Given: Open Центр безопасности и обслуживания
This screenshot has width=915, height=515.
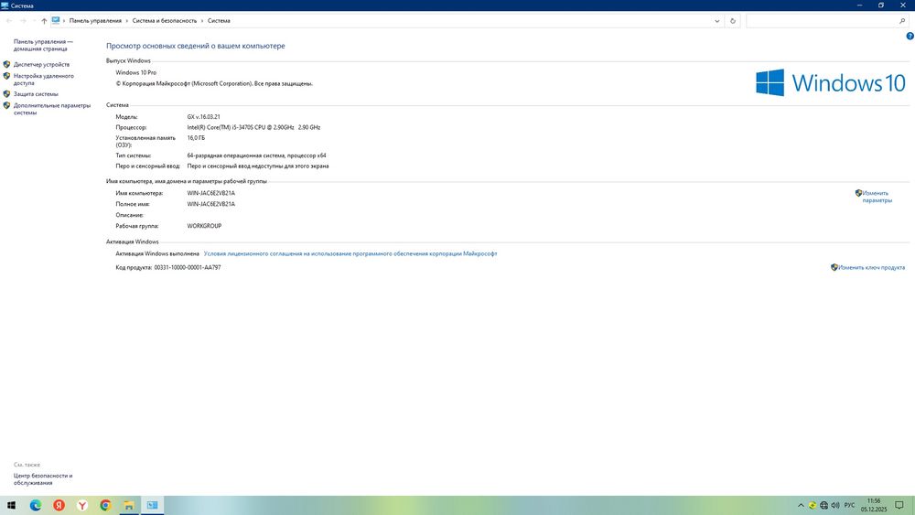Looking at the screenshot, I should coord(43,478).
